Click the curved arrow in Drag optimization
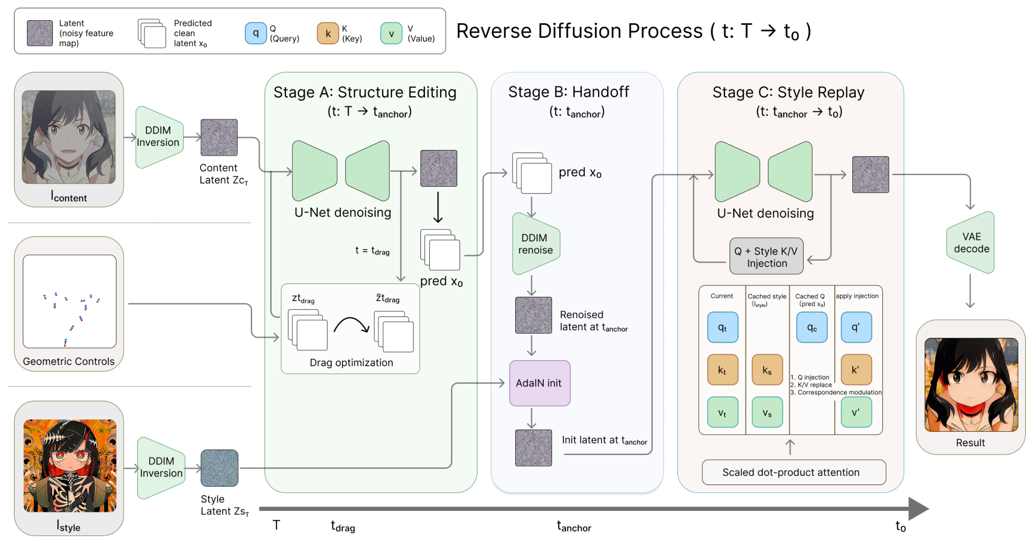 click(351, 325)
